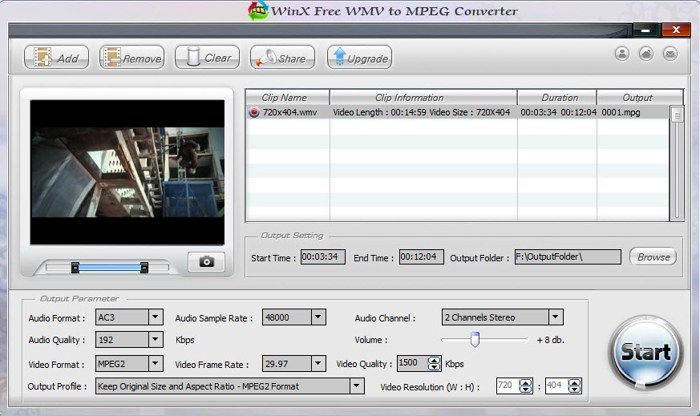Click the video preview frame
Image resolution: width=700 pixels, height=416 pixels.
pyautogui.click(x=127, y=172)
